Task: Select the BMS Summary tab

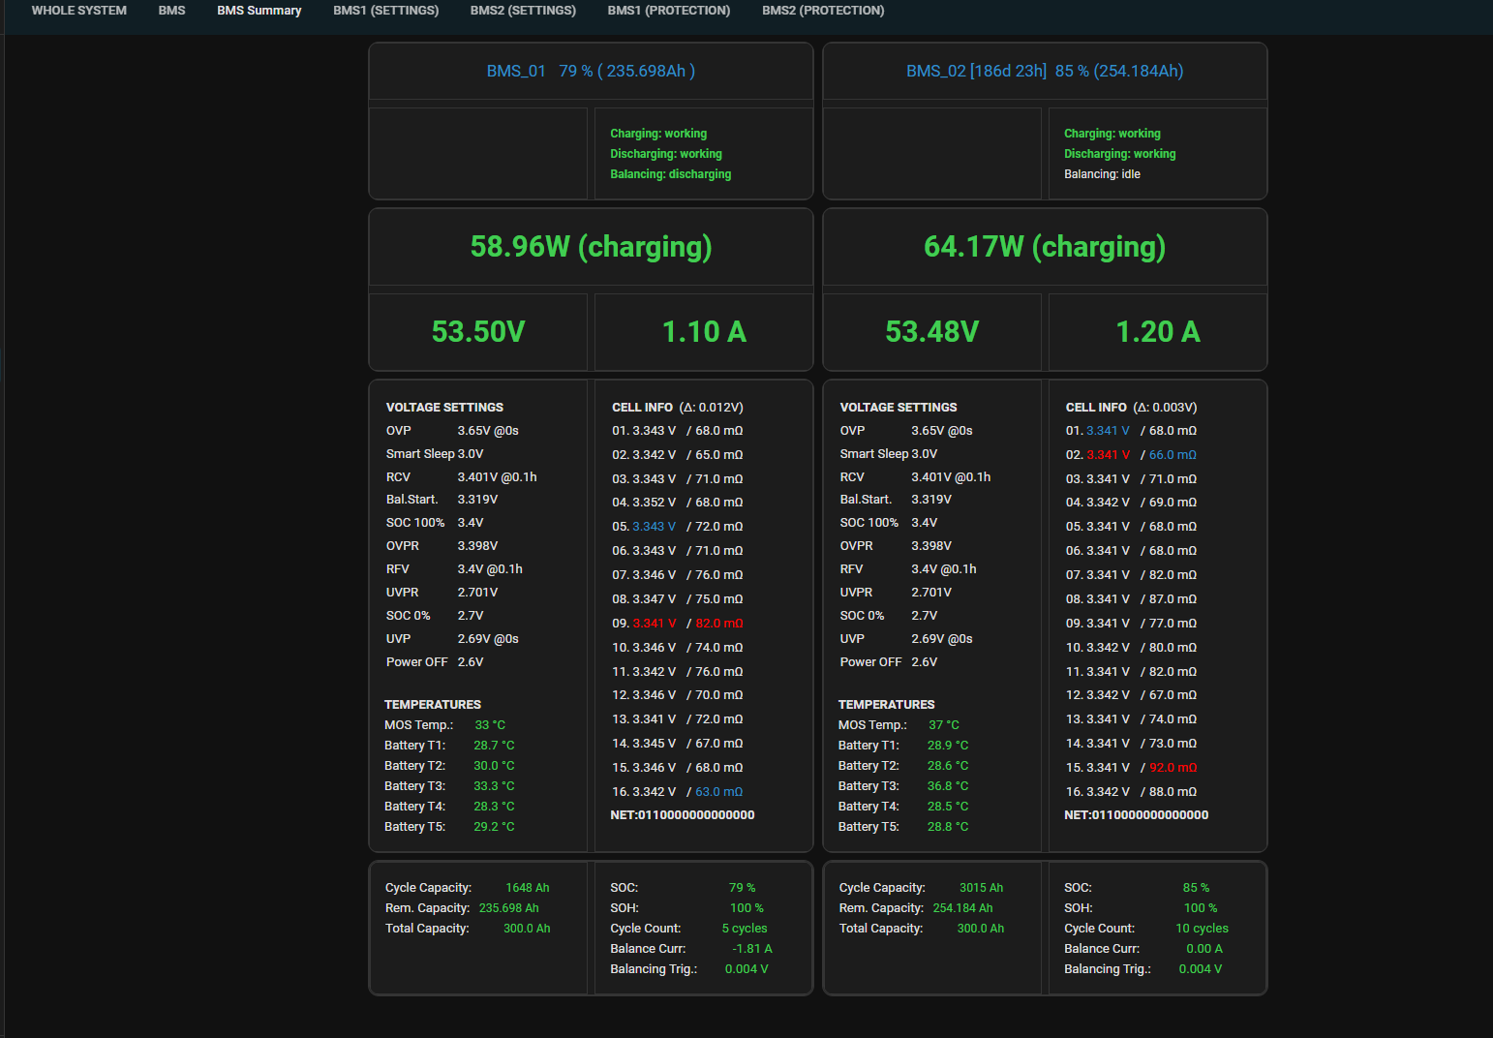Action: [259, 11]
